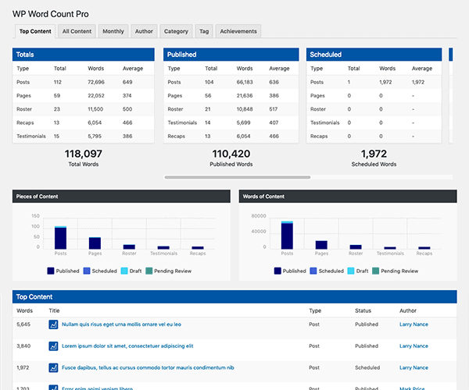Click the Average column header in Published table
Image resolution: width=469 pixels, height=390 pixels.
click(279, 69)
